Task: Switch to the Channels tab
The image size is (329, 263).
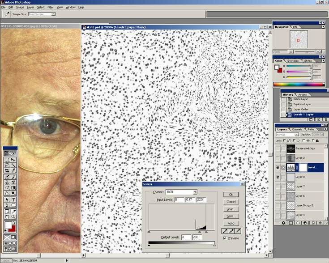Action: (x=297, y=129)
